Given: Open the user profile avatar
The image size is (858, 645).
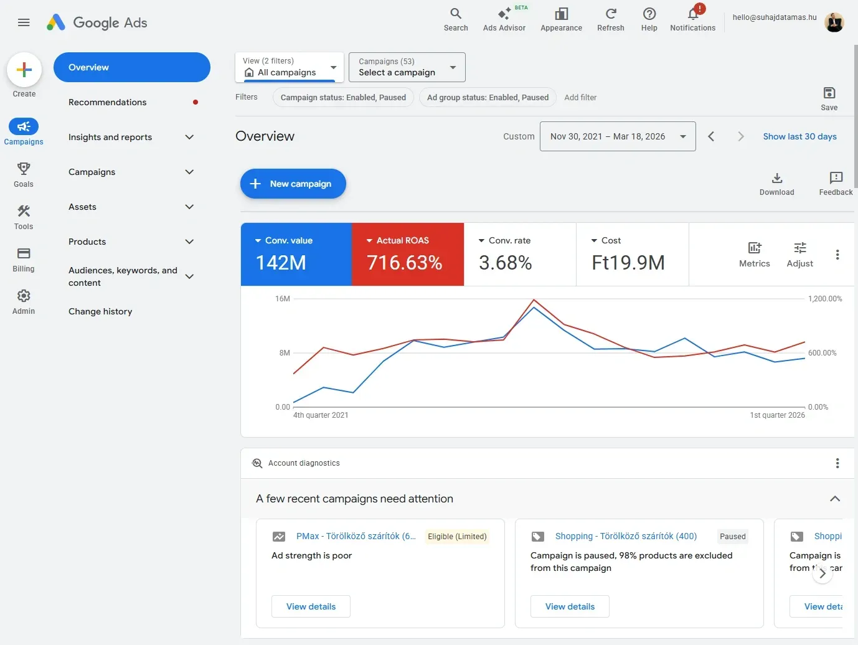Looking at the screenshot, I should (x=834, y=22).
